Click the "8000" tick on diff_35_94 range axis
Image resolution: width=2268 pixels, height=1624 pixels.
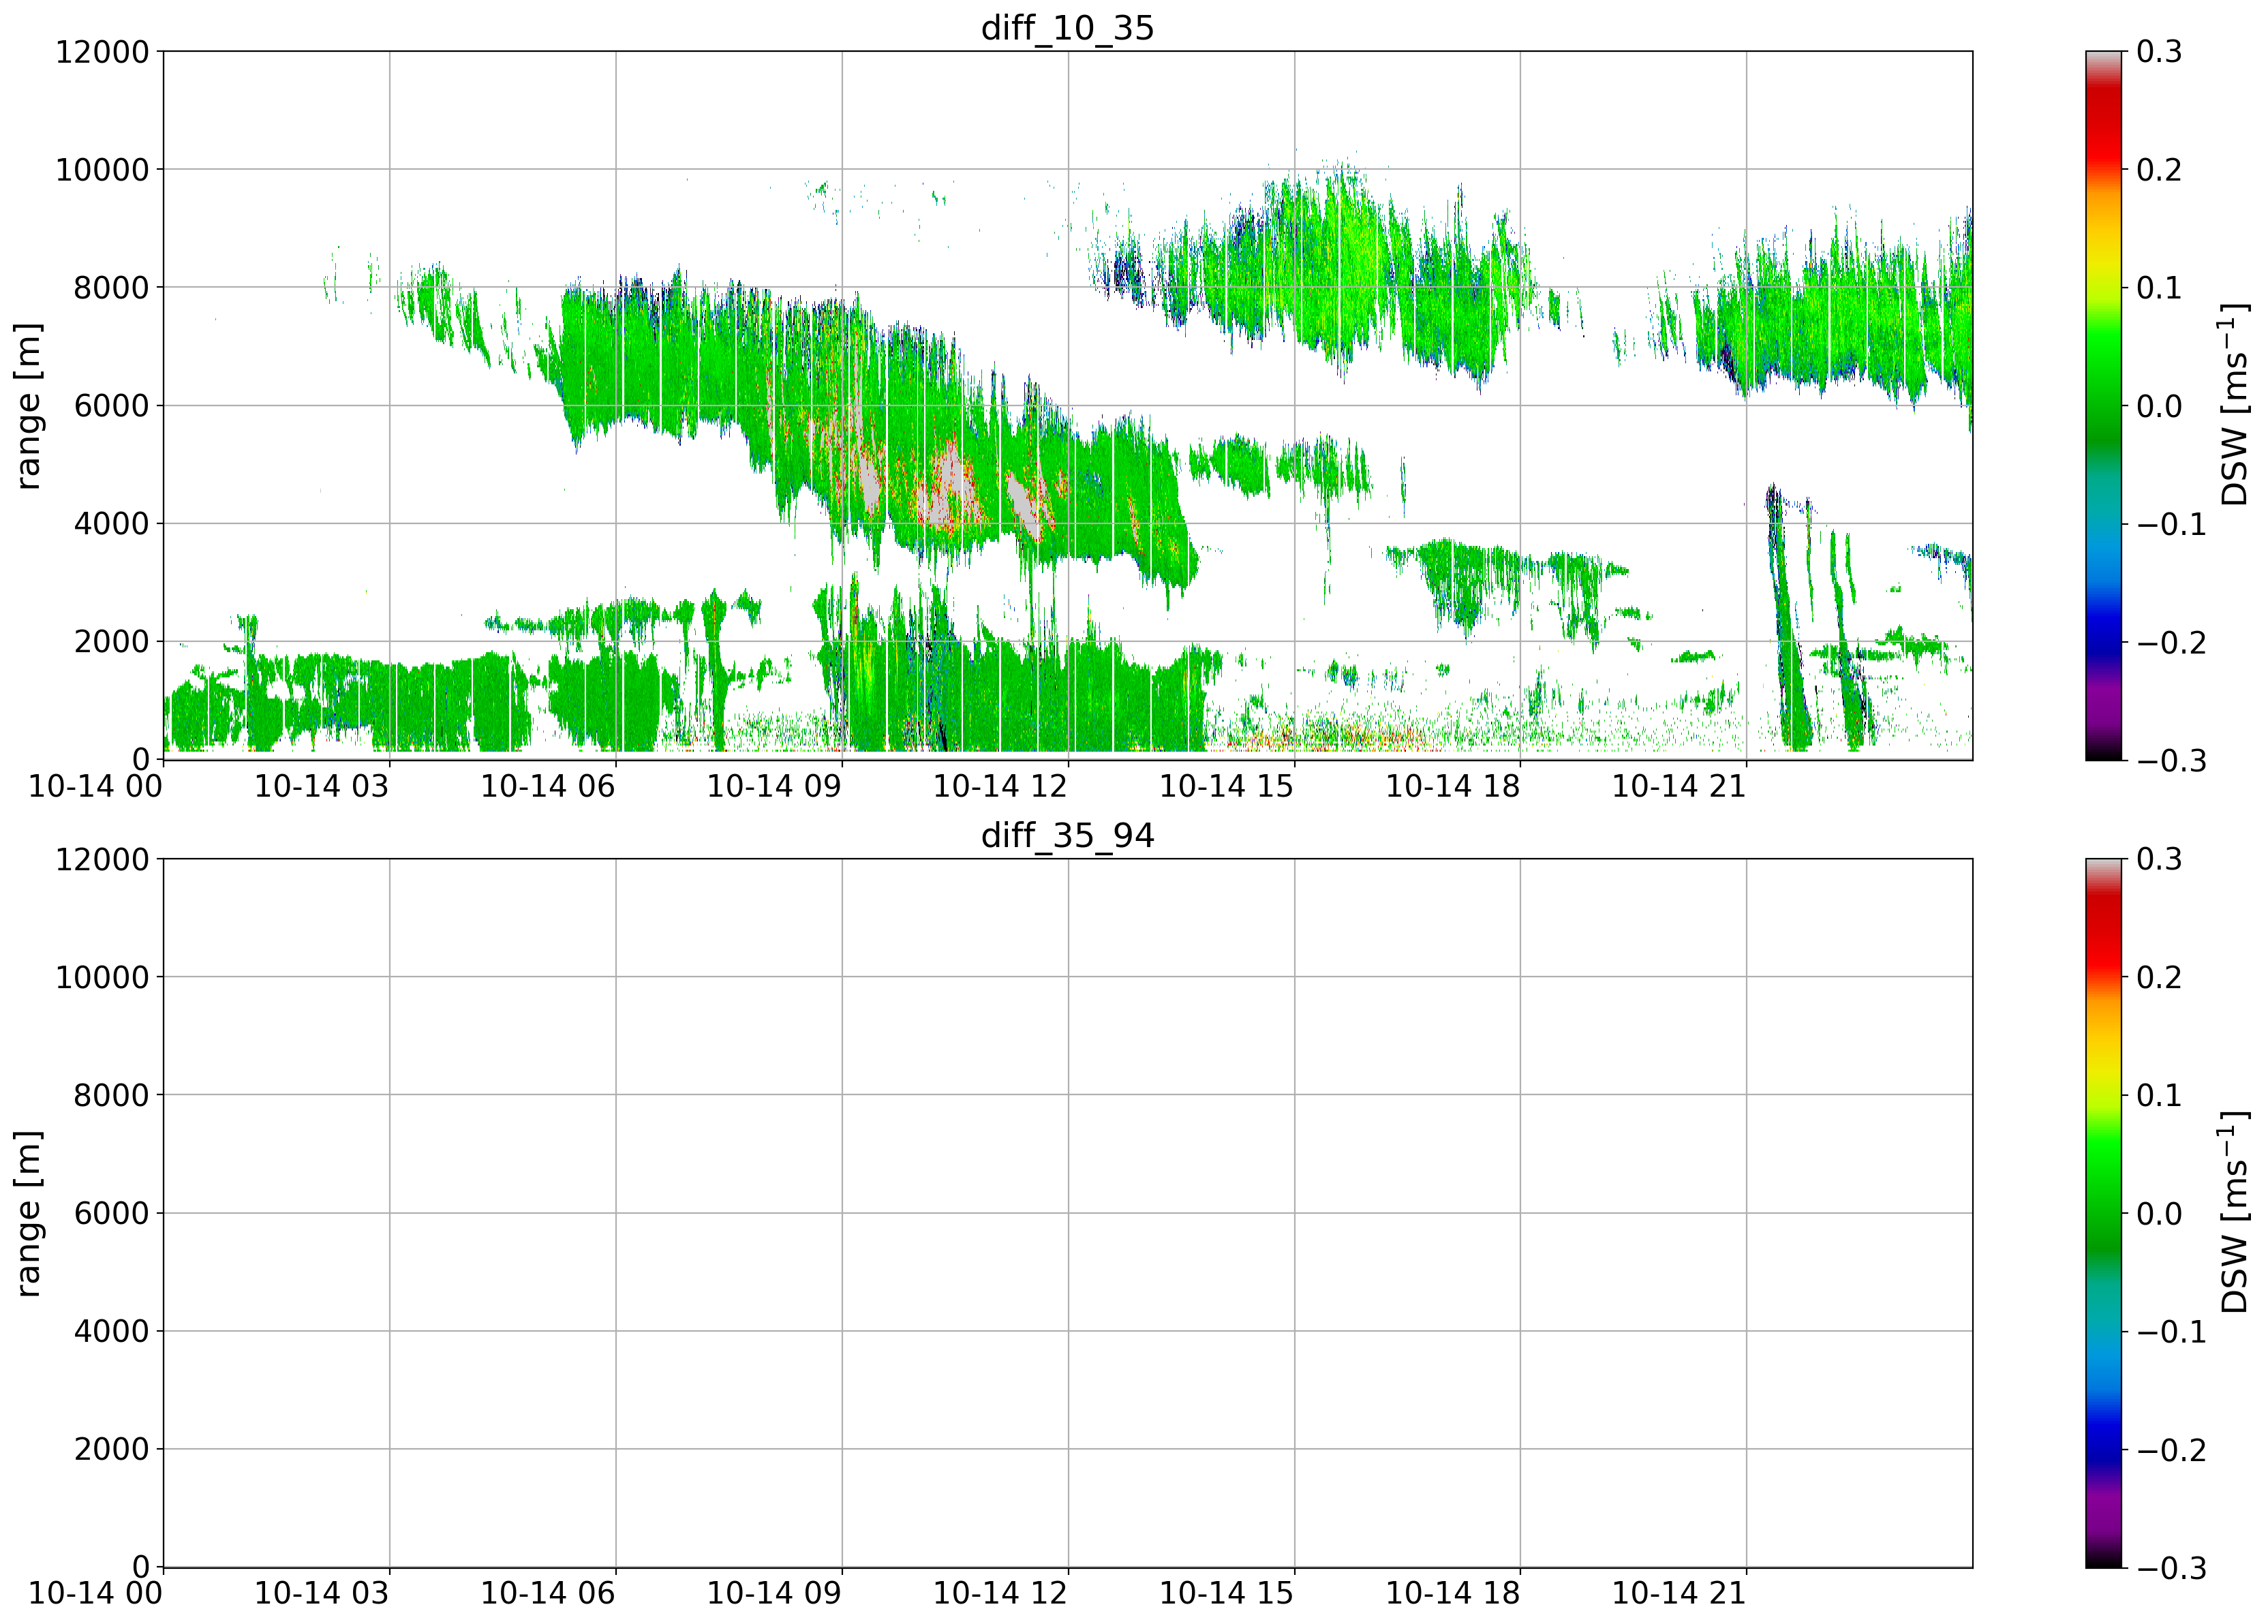tap(111, 1095)
